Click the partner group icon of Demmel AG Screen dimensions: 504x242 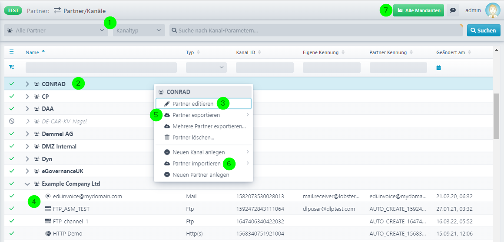[x=36, y=134]
